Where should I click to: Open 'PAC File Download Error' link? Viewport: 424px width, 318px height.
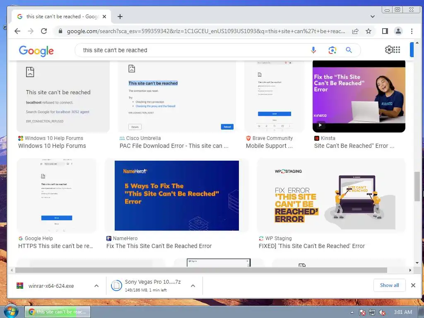(x=174, y=146)
